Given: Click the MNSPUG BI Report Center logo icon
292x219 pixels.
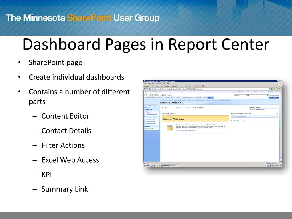Looking at the screenshot, I should 146,95.
